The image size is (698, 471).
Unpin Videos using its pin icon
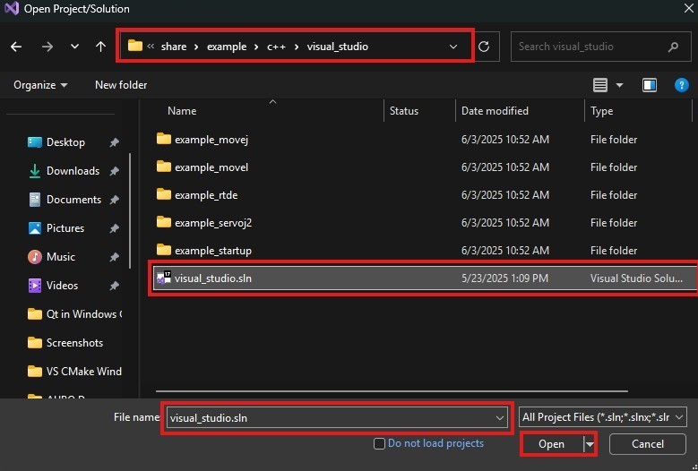[115, 286]
